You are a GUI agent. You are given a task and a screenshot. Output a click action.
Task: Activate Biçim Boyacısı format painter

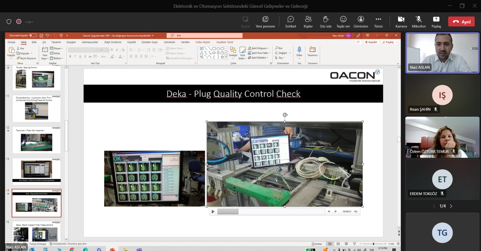26,58
